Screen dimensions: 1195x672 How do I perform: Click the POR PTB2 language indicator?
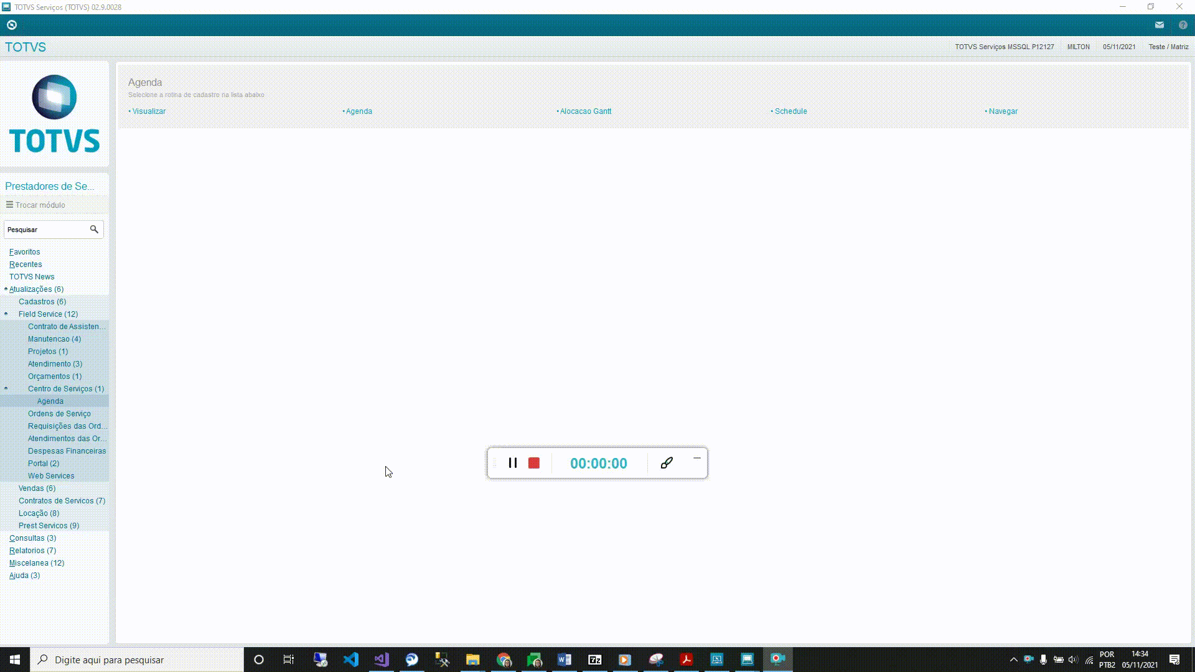click(x=1107, y=660)
